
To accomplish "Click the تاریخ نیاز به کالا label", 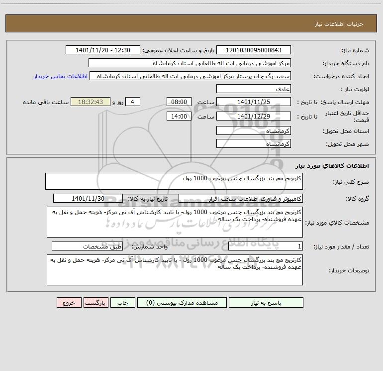I will [x=148, y=199].
